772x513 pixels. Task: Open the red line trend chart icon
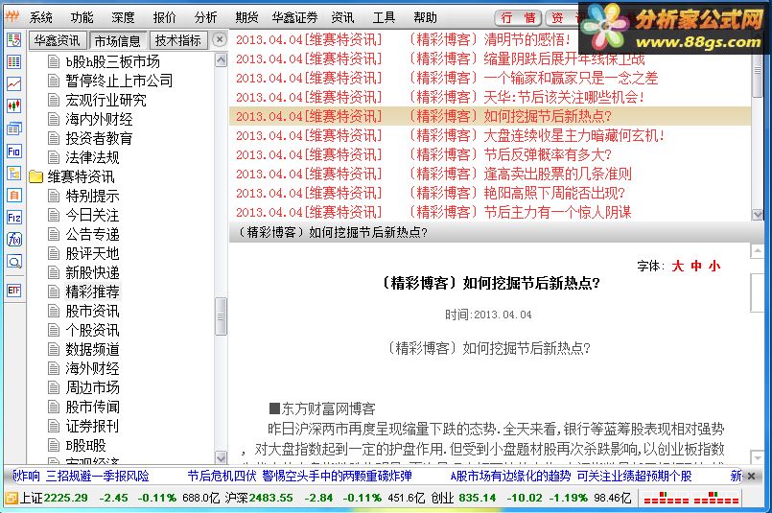(x=13, y=83)
